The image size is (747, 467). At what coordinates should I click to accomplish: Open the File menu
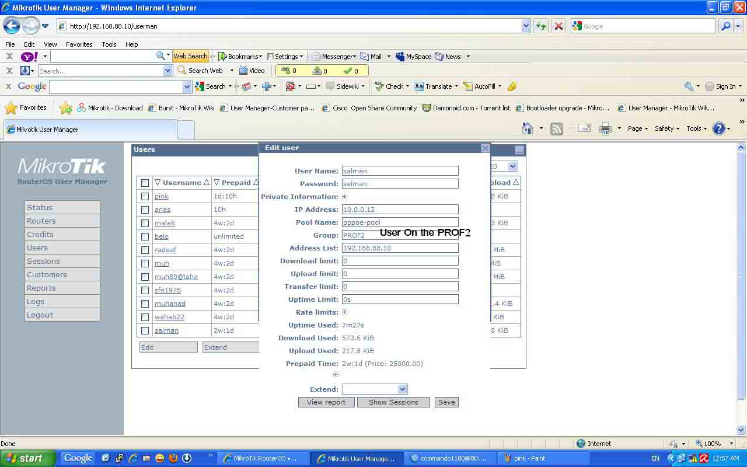point(10,44)
